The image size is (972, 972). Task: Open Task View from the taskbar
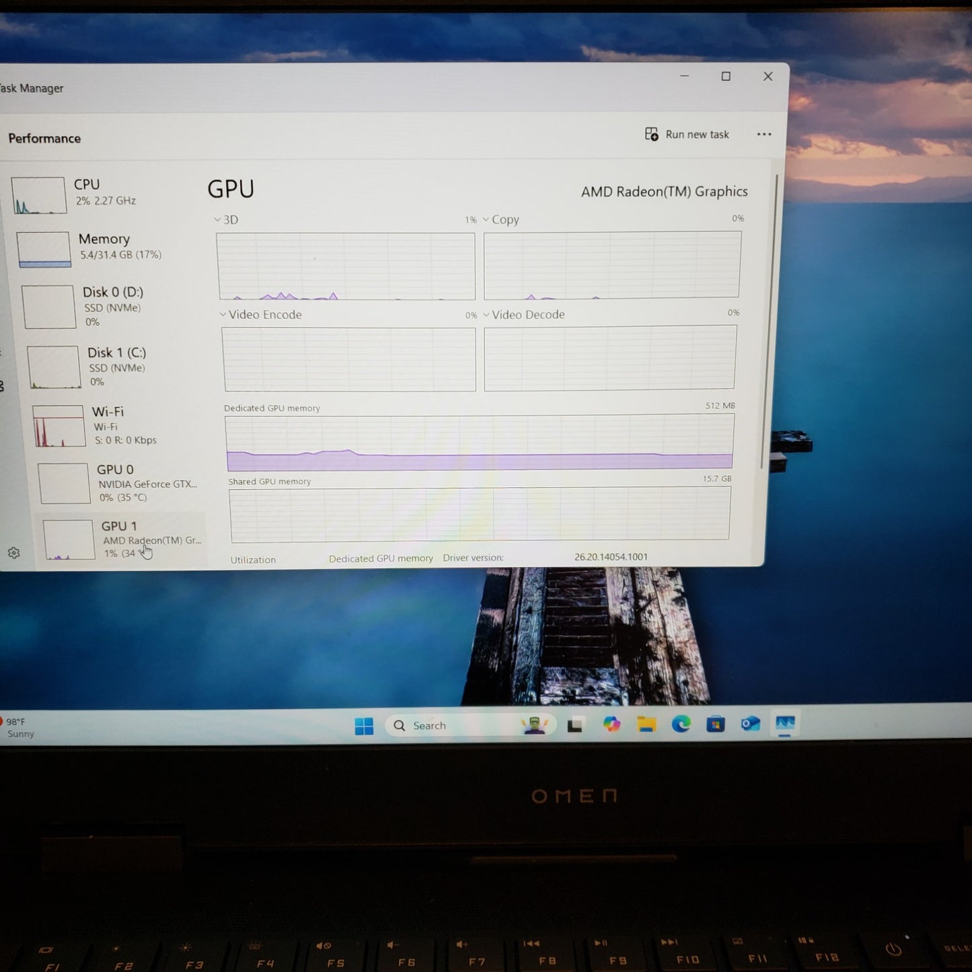pos(574,725)
